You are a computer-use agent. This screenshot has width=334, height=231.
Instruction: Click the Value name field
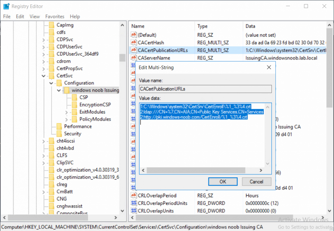click(205, 89)
